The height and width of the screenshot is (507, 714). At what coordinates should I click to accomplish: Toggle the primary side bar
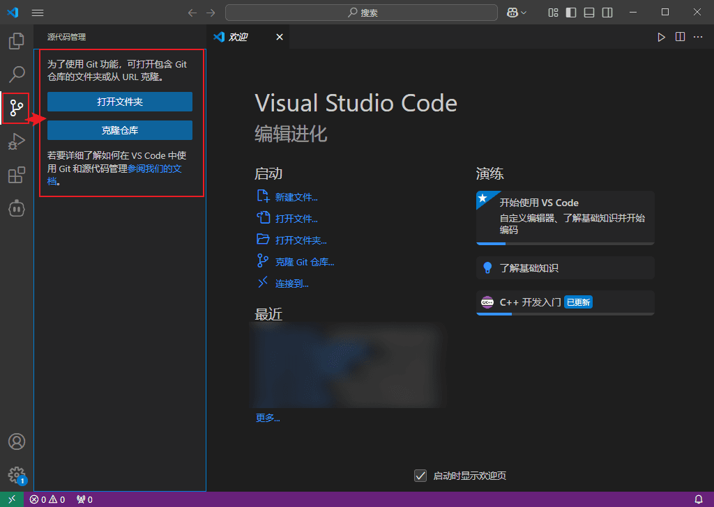tap(571, 13)
